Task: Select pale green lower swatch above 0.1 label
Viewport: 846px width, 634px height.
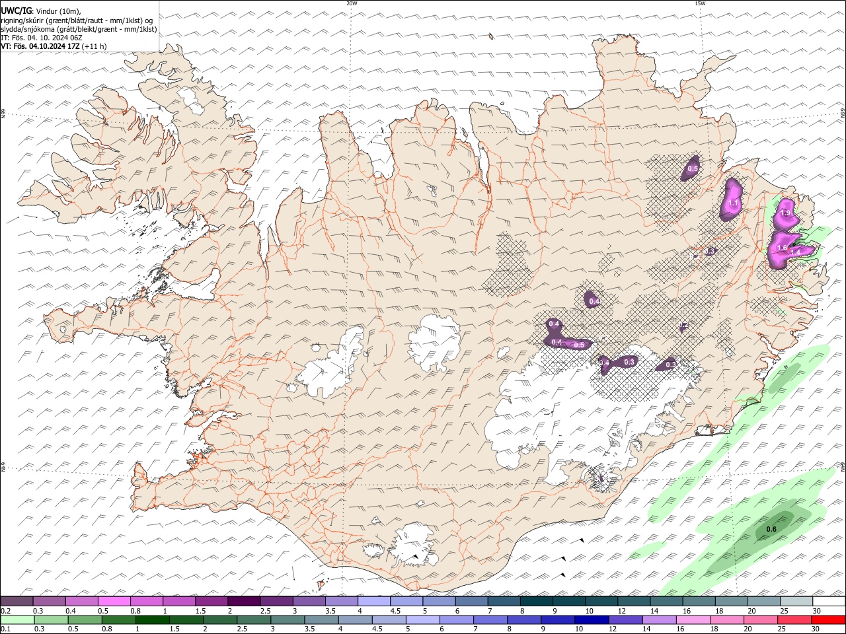Action: click(x=17, y=620)
